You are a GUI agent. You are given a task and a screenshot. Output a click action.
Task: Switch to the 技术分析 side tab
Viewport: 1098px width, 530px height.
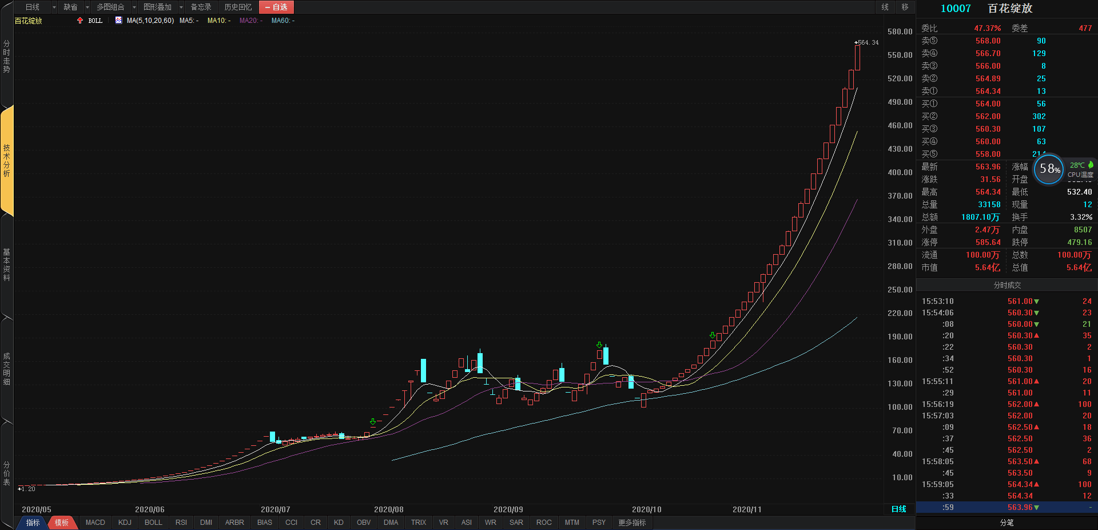[x=7, y=160]
